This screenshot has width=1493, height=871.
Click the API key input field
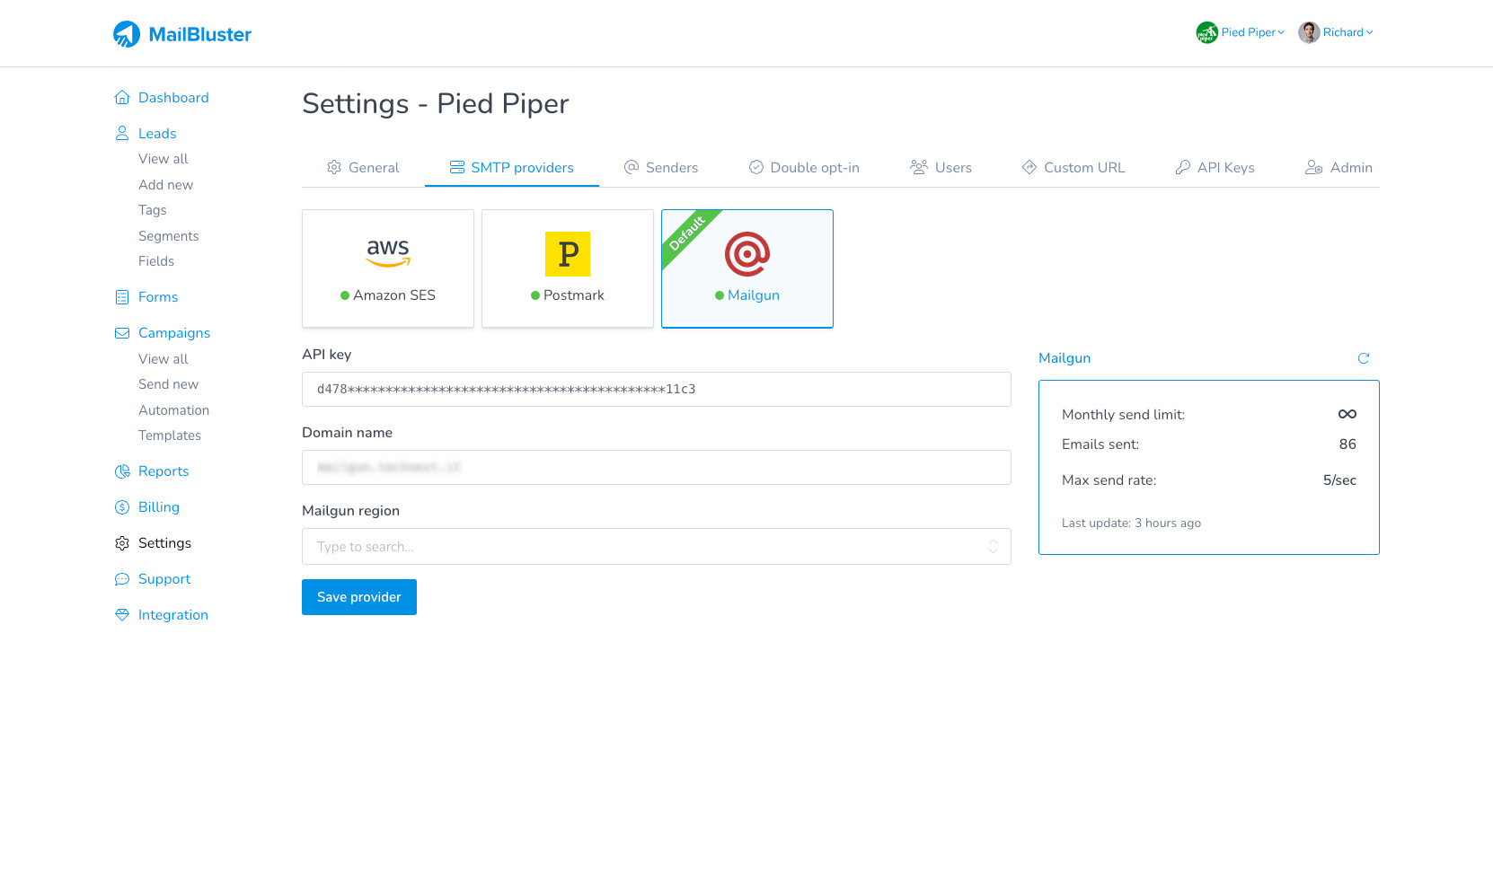657,389
